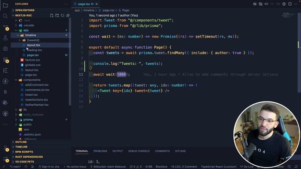The image size is (301, 169).
Task: Click the New Folder icon in Explorer
Action: (57, 15)
